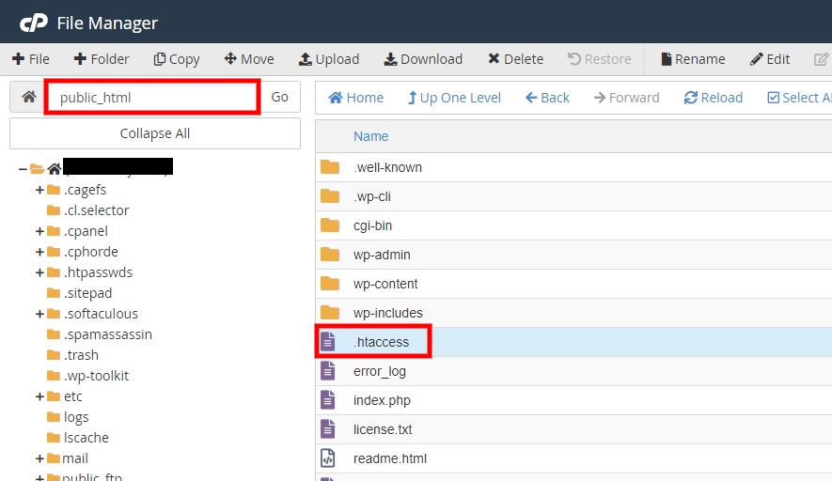
Task: Click the .cagefs folder icon in tree
Action: tap(54, 190)
